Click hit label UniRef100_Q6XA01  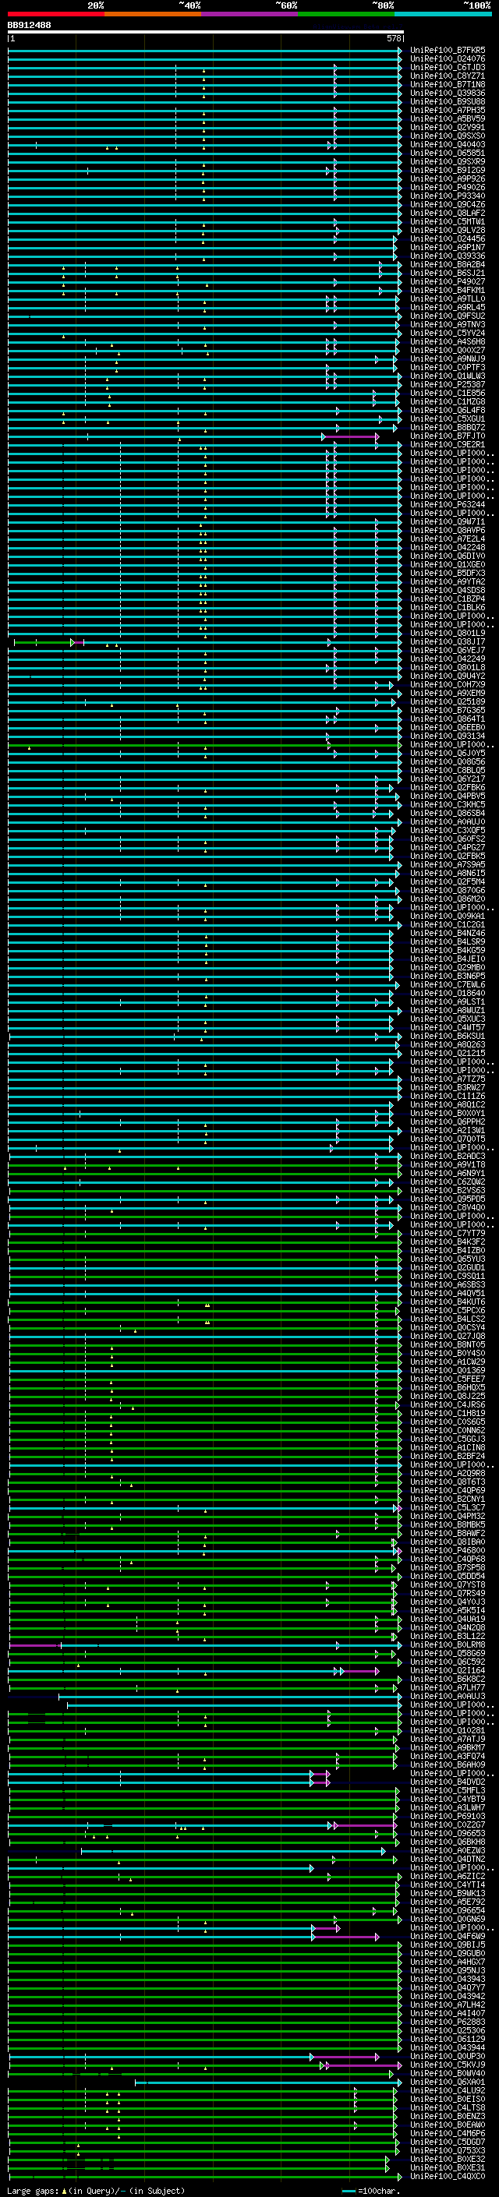tap(448, 2082)
